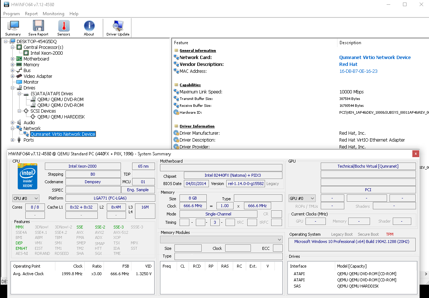Click the Intel Xeon logo image
429x298 pixels.
tap(28, 176)
